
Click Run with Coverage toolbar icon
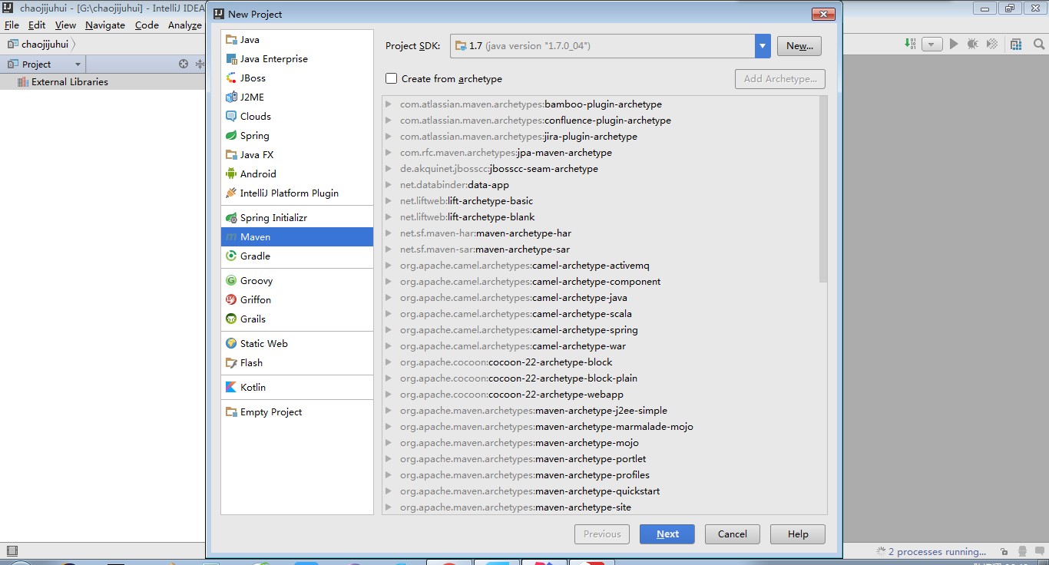pyautogui.click(x=992, y=45)
